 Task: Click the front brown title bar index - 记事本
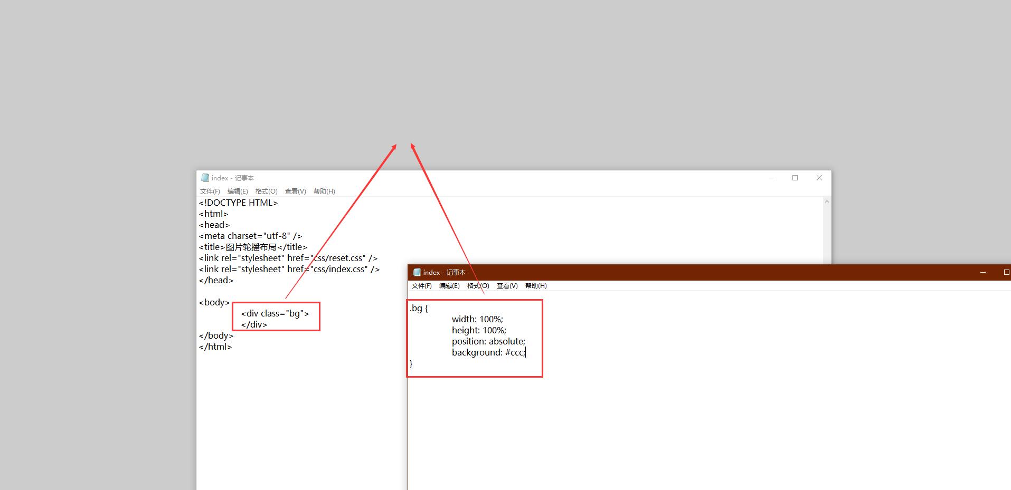(445, 273)
